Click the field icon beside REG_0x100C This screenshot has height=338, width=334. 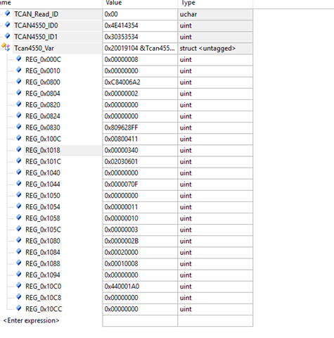coord(19,138)
